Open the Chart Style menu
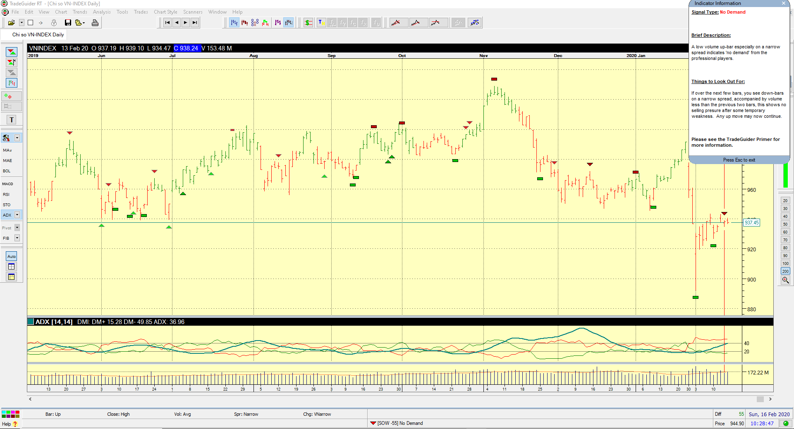Viewport: 794px width, 429px height. [165, 12]
